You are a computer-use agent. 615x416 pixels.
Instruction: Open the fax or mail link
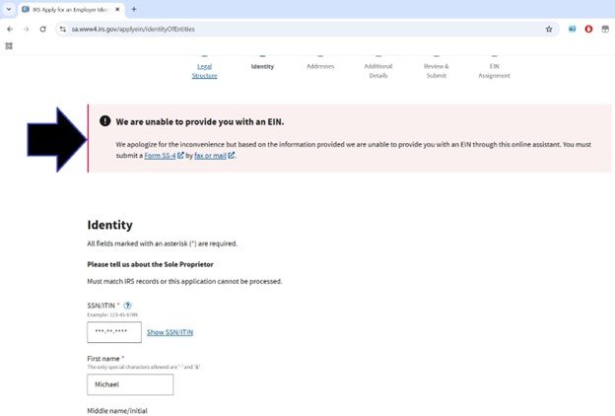[214, 156]
